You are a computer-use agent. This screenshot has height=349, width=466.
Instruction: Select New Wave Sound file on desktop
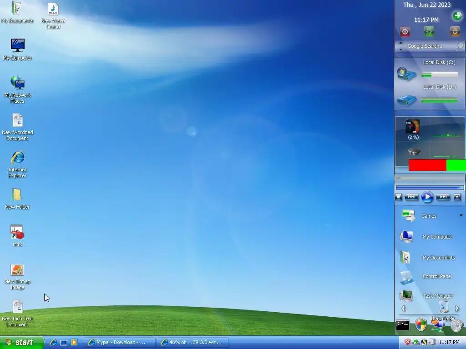tap(53, 15)
